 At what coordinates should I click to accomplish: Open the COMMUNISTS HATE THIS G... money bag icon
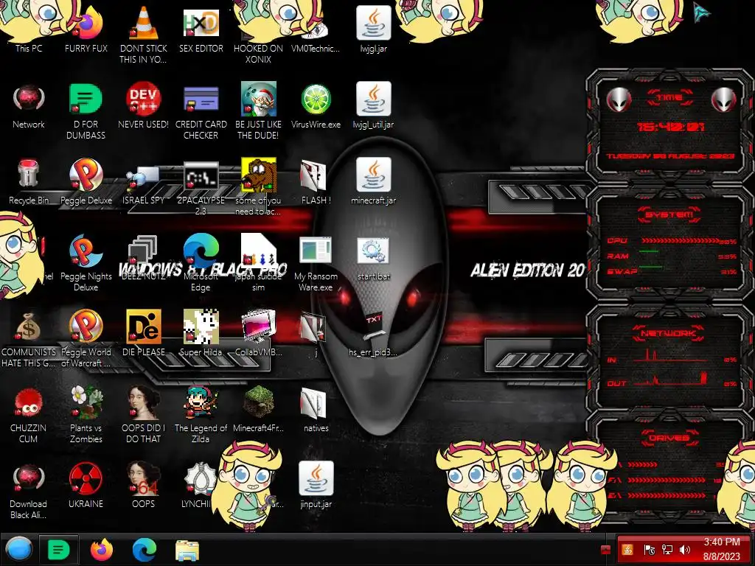point(29,338)
